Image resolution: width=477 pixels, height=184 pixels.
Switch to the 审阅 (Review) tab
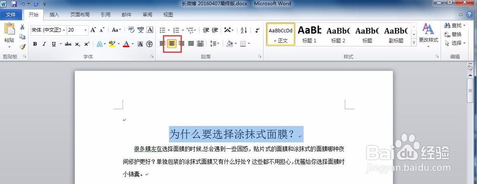pyautogui.click(x=147, y=15)
